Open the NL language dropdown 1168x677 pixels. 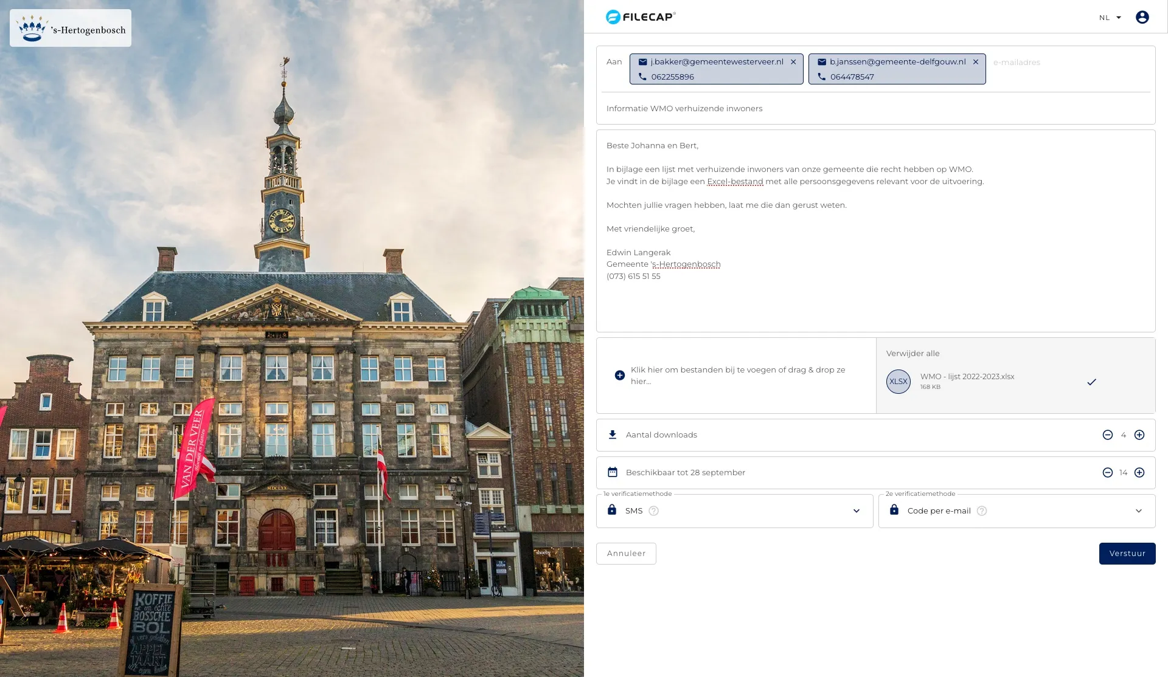click(x=1108, y=18)
